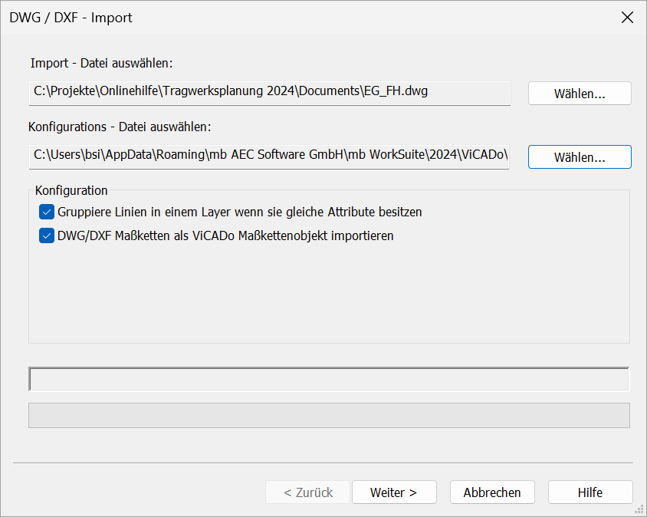Cancel the import with Abbrechen
This screenshot has height=517, width=647.
tap(492, 492)
